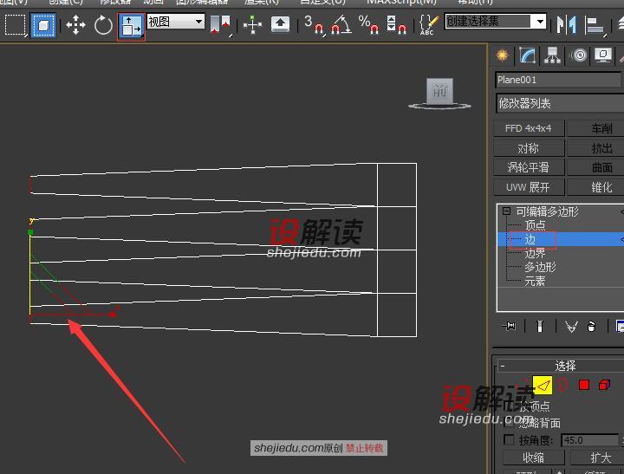Switch to the Hierarchy command panel tab
Viewport: 624px width, 474px height.
click(552, 55)
